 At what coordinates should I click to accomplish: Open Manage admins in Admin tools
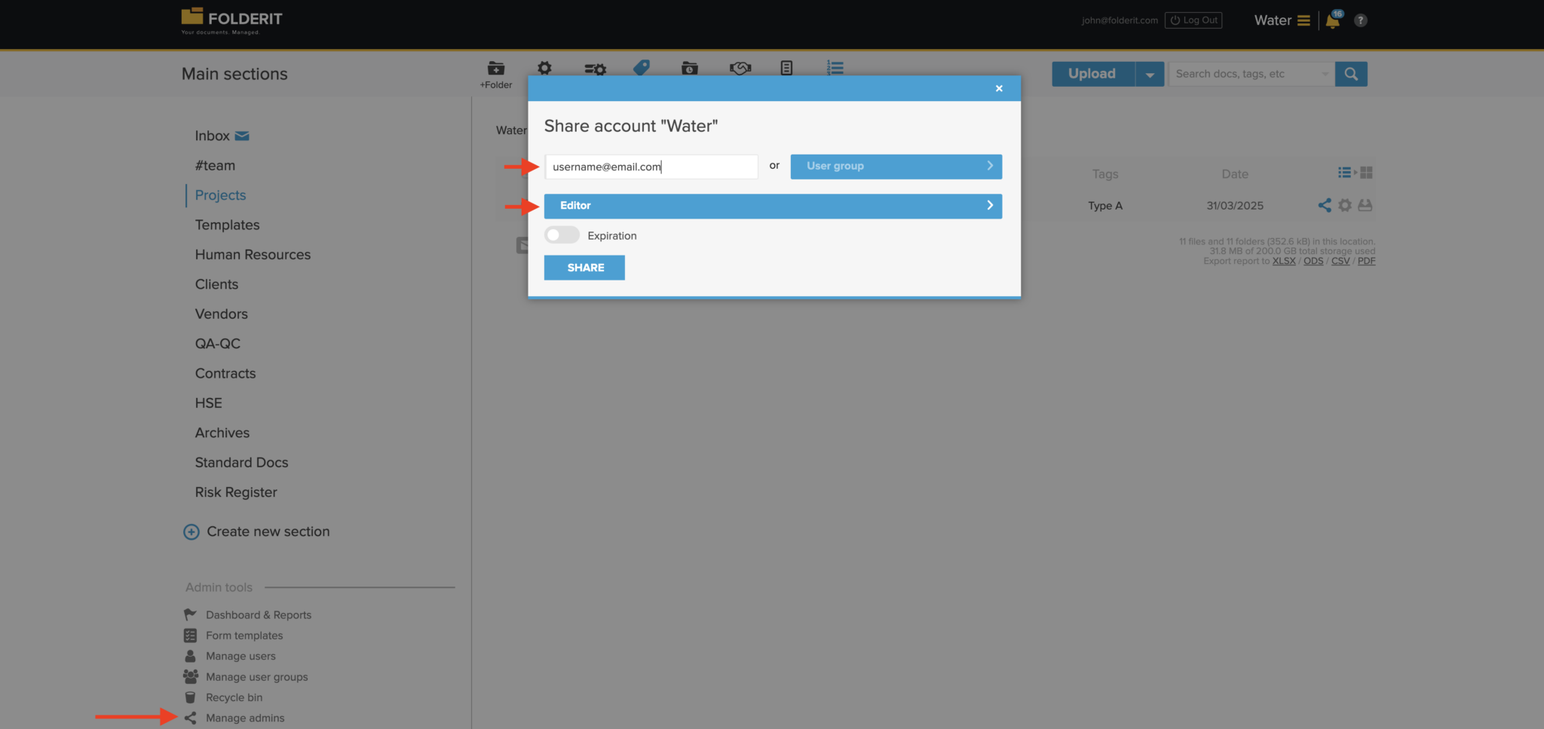[234, 718]
